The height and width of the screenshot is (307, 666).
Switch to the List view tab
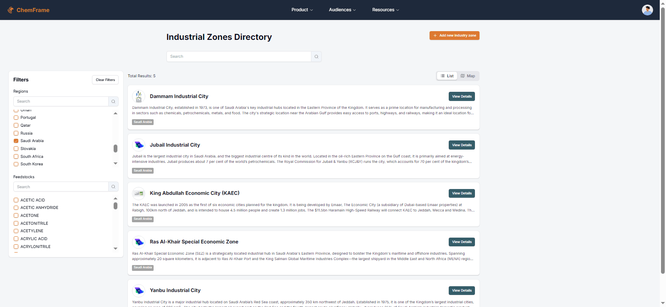447,76
